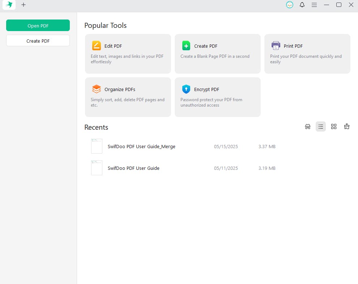The width and height of the screenshot is (358, 284).
Task: Click the green plus Create PDF icon
Action: (x=186, y=46)
